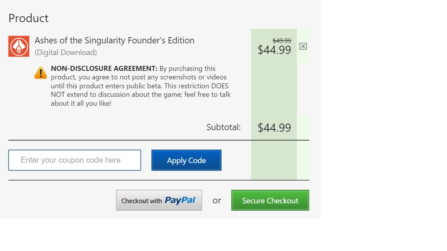Click the bold NON-DISCLOSURE AGREEMENT text
Screen dimensions: 447x251
pos(104,69)
